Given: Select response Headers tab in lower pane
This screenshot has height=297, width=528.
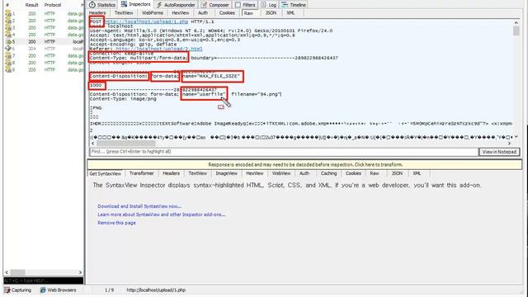Looking at the screenshot, I should pos(171,173).
